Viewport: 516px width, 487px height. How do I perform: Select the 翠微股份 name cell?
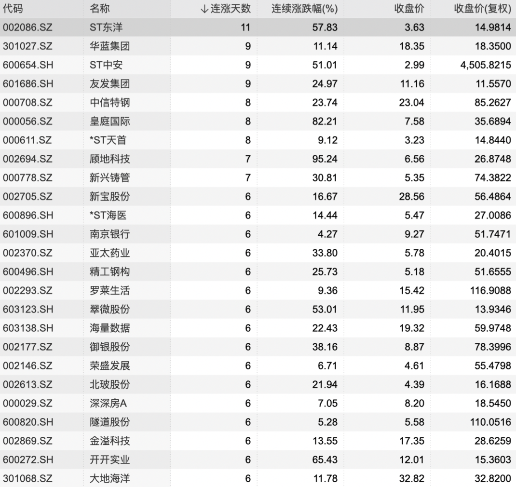click(x=109, y=309)
